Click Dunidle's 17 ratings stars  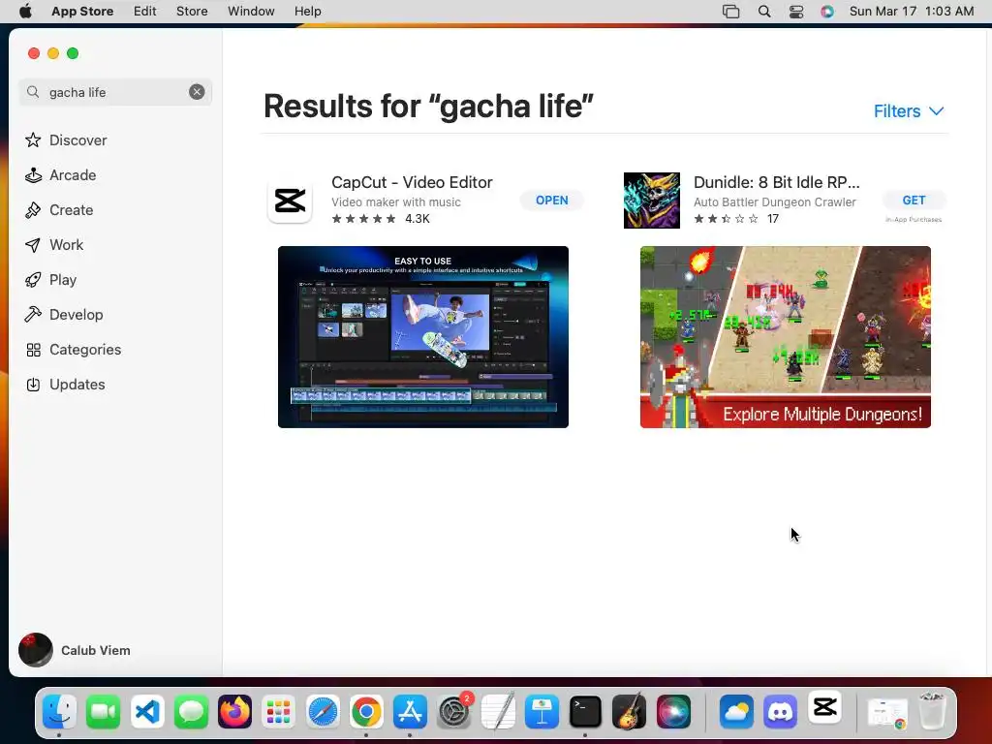(736, 218)
